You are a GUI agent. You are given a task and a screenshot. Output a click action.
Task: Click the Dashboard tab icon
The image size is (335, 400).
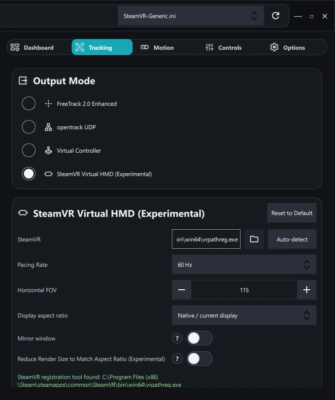(x=15, y=47)
